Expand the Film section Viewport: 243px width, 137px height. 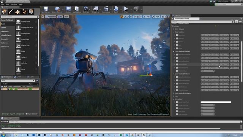click(174, 96)
